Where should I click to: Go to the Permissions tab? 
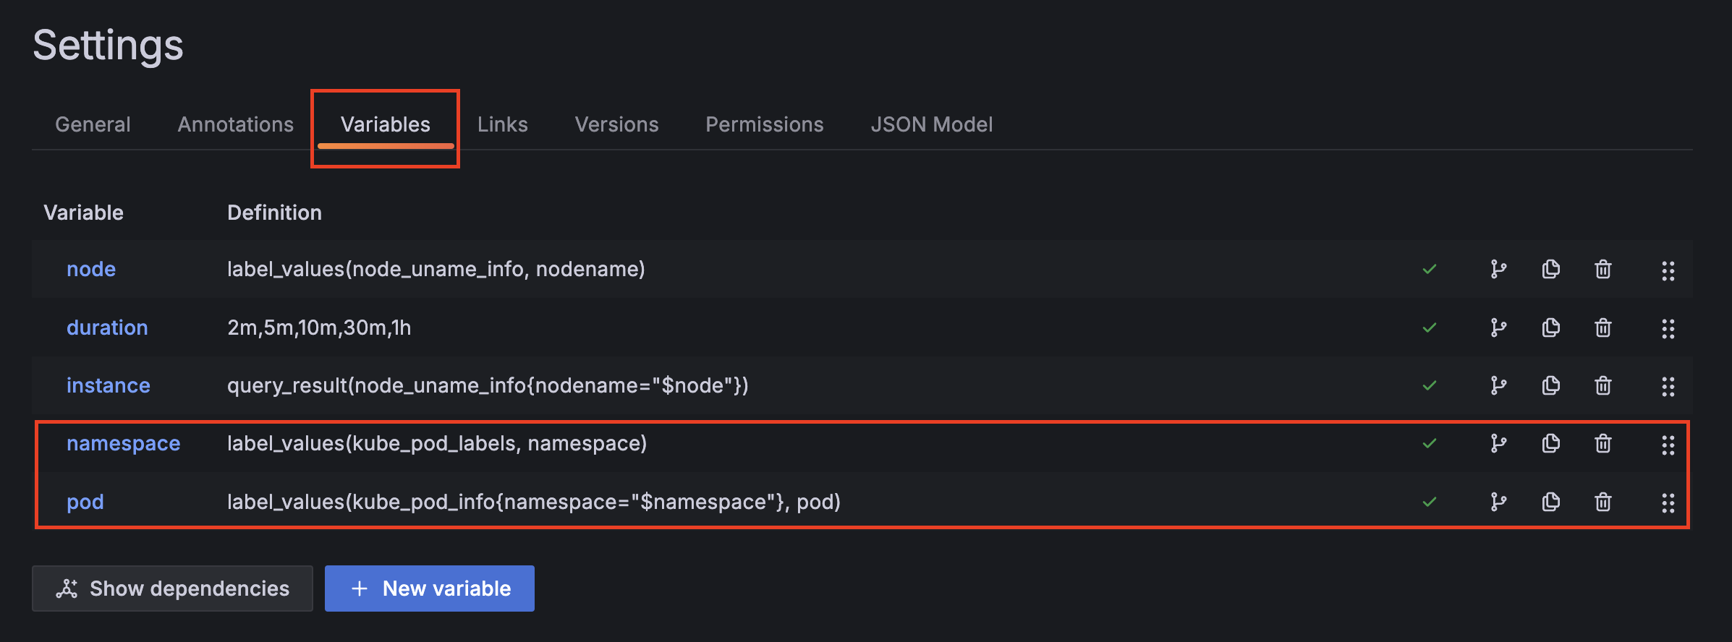point(764,124)
